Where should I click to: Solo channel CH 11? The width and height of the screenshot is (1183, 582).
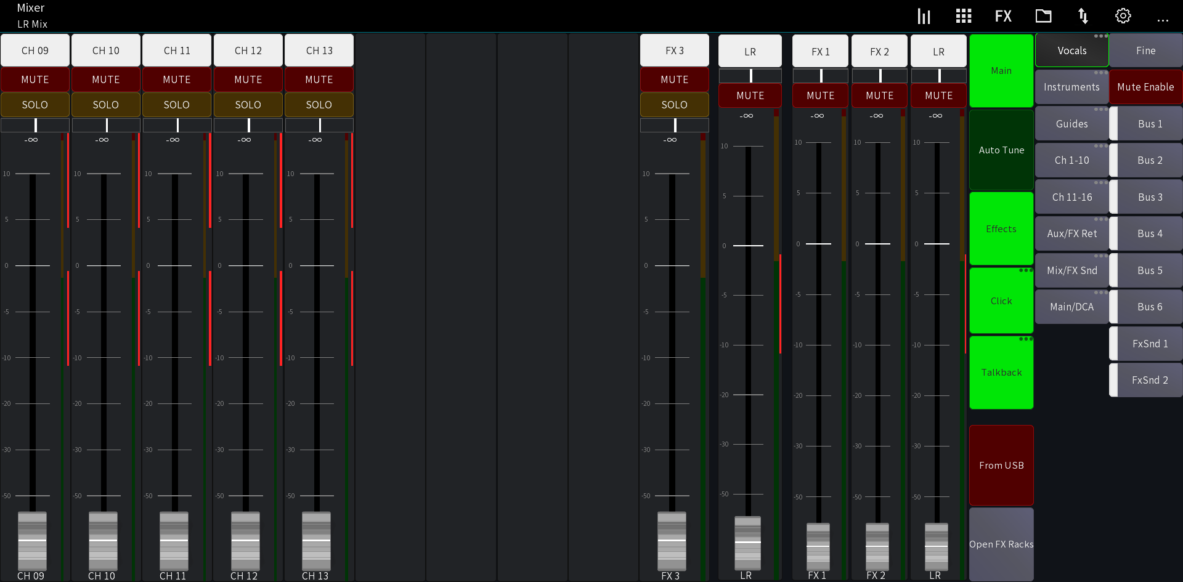pos(177,105)
